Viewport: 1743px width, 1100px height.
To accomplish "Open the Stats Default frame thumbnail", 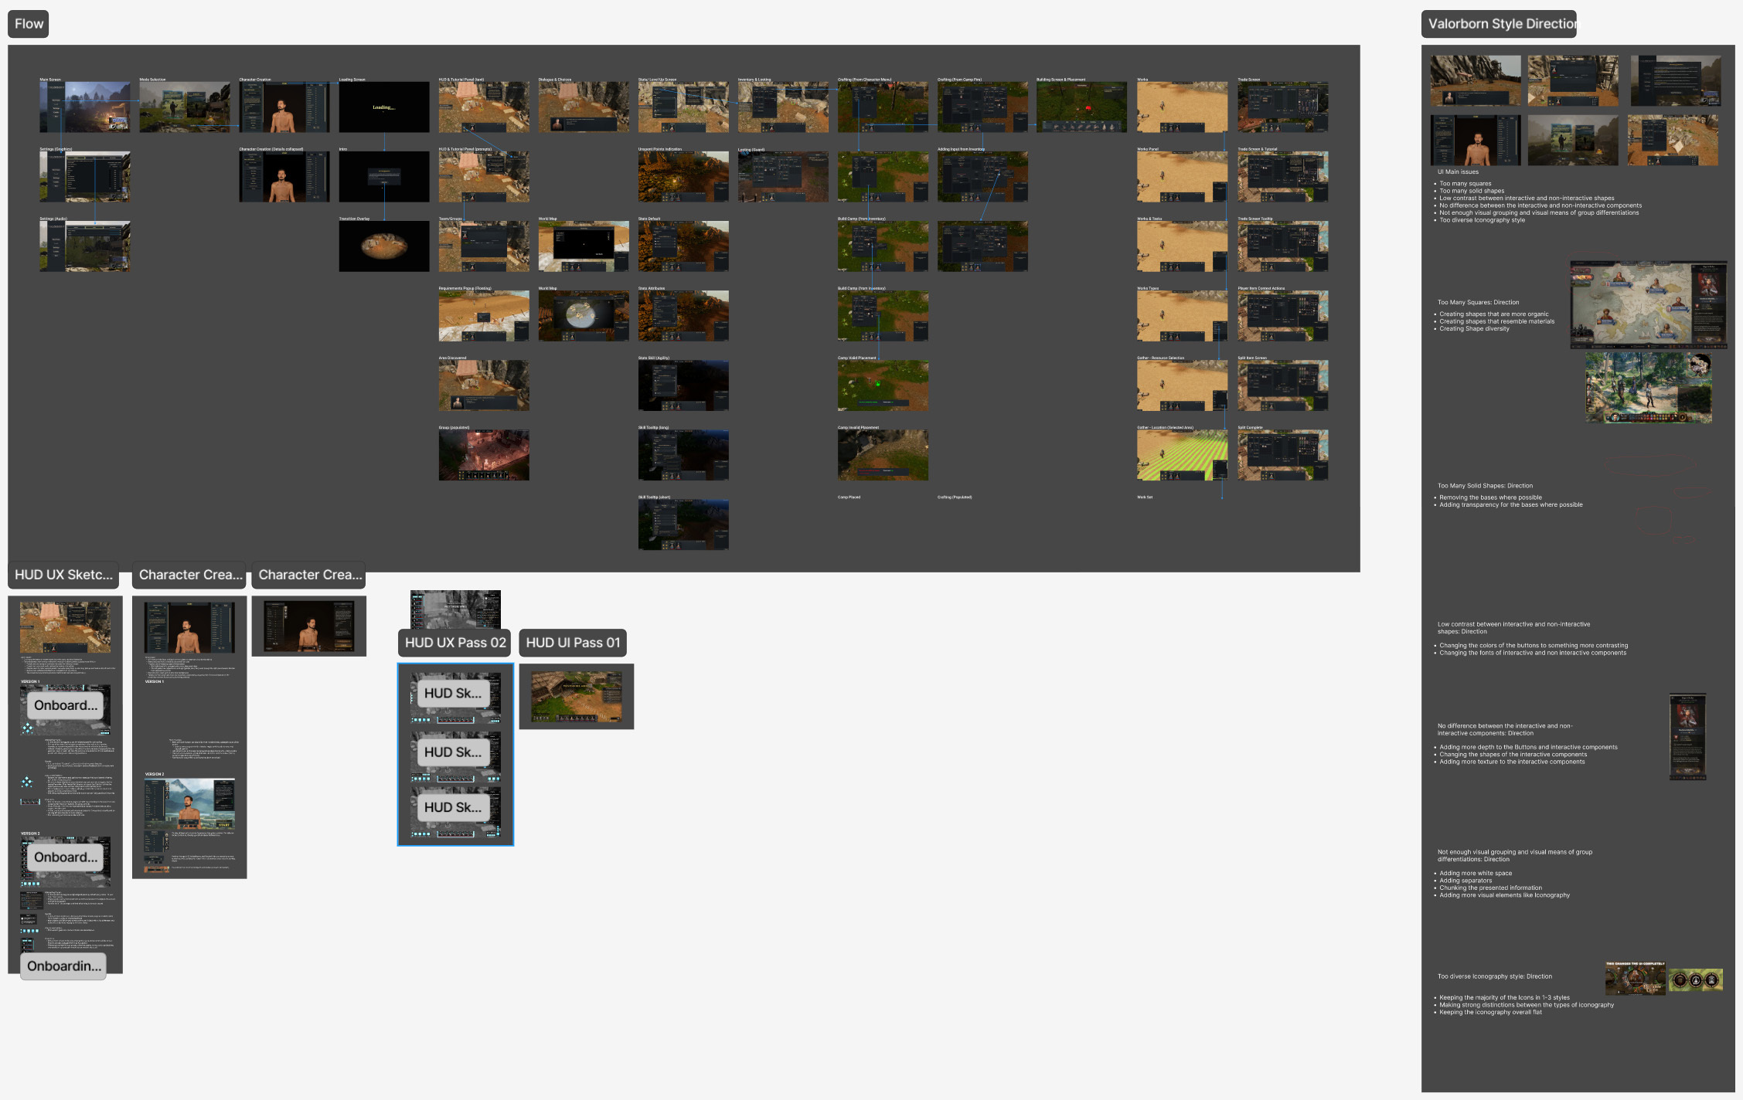I will click(683, 246).
